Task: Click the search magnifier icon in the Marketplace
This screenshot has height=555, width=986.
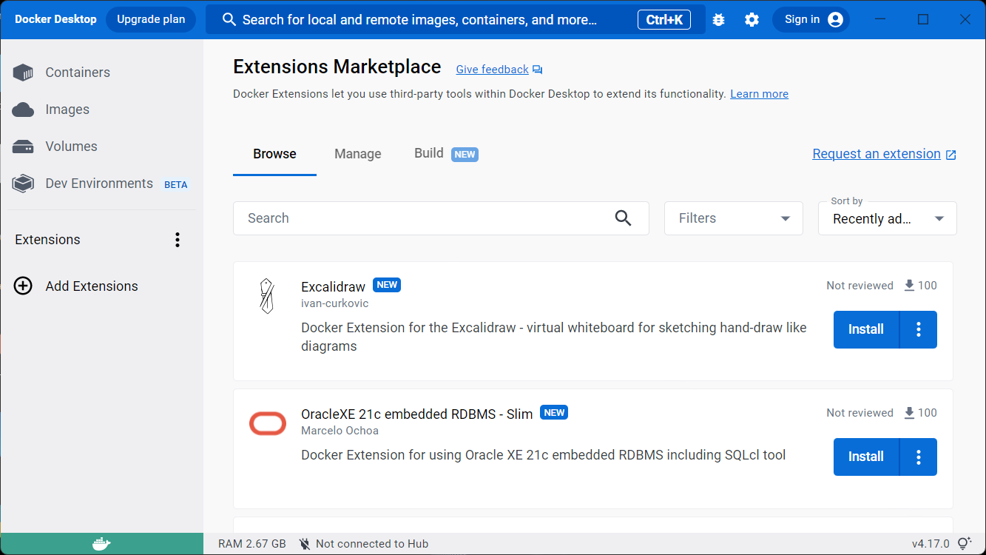Action: 623,218
